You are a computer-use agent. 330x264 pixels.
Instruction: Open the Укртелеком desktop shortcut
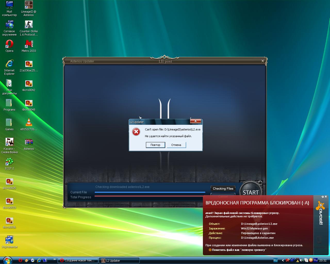click(9, 242)
